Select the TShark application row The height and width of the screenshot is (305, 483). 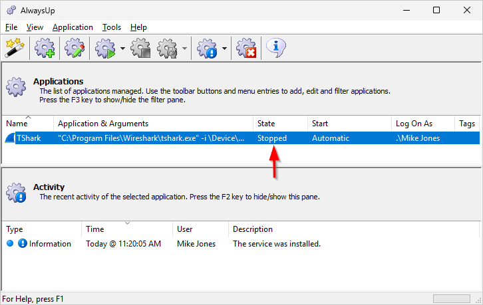133,138
